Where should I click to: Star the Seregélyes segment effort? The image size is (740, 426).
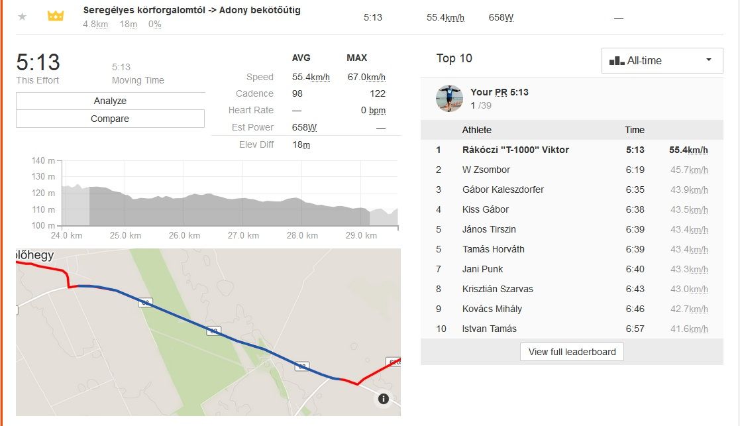pyautogui.click(x=23, y=17)
